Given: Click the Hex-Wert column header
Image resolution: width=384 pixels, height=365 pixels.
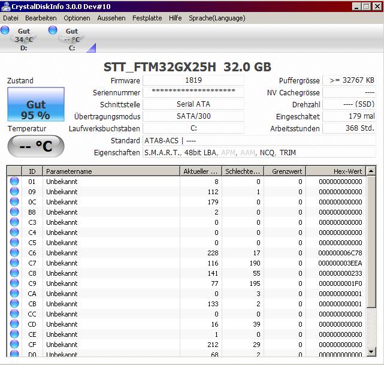Looking at the screenshot, I should click(335, 171).
